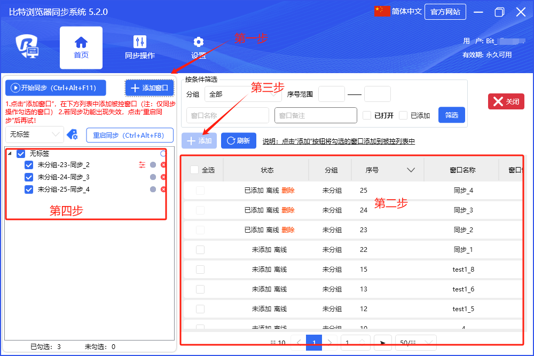Open the 设置 gear tab
Viewport: 534px width, 356px height.
199,48
